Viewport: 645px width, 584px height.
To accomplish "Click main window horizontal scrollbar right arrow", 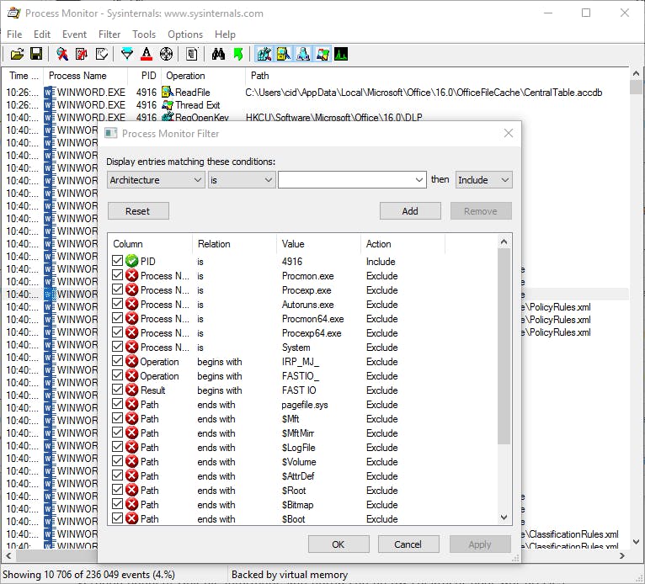I will click(622, 555).
